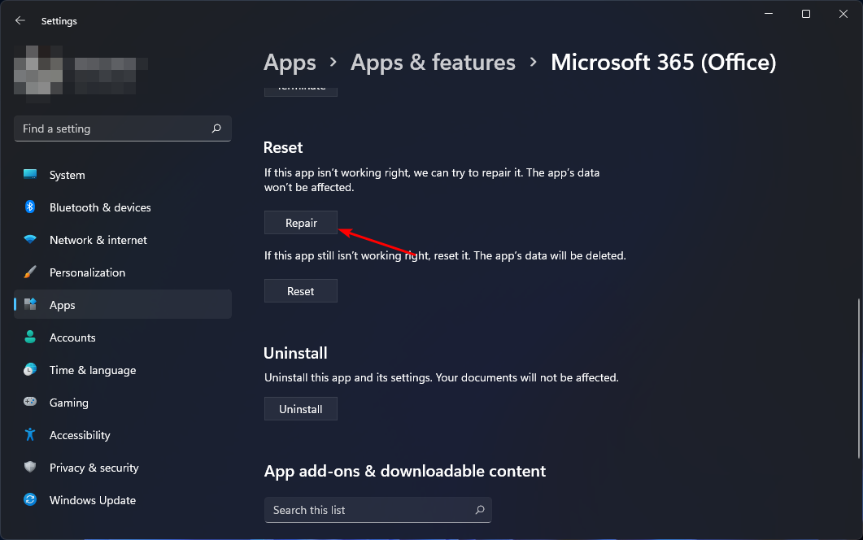This screenshot has width=863, height=540.
Task: Go to Time & language
Action: point(123,369)
